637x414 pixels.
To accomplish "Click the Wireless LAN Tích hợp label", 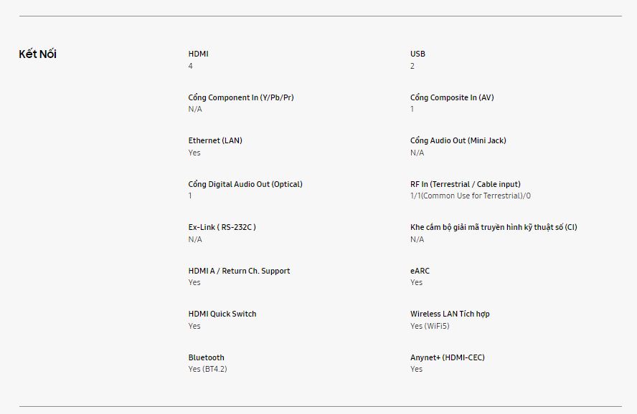I will pos(450,314).
